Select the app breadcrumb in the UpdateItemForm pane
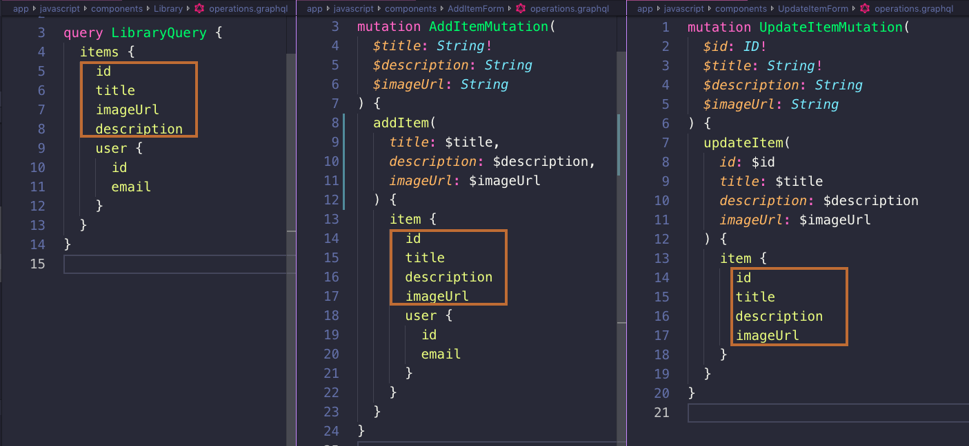969x446 pixels. 645,9
